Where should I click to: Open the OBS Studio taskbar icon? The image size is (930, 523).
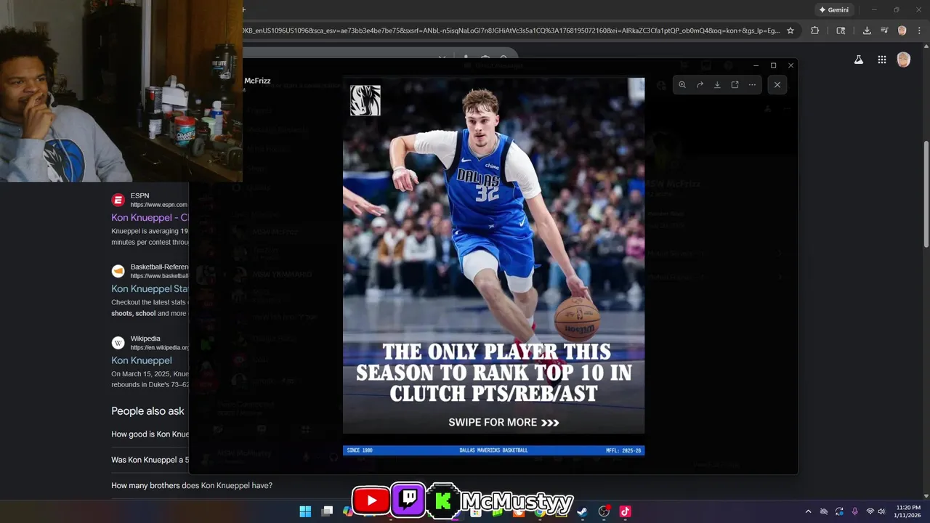click(604, 511)
